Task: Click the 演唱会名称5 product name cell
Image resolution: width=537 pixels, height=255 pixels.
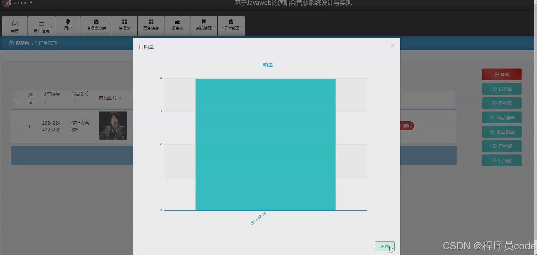Action: tap(80, 126)
